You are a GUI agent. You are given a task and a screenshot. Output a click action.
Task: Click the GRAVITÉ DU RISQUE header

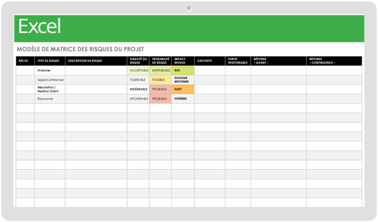tap(138, 61)
